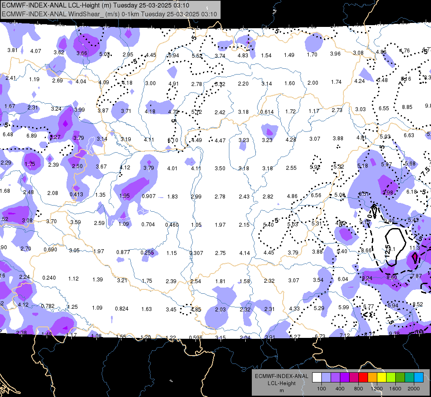Click the legend tick label '800'
The height and width of the screenshot is (397, 431).
point(358,389)
